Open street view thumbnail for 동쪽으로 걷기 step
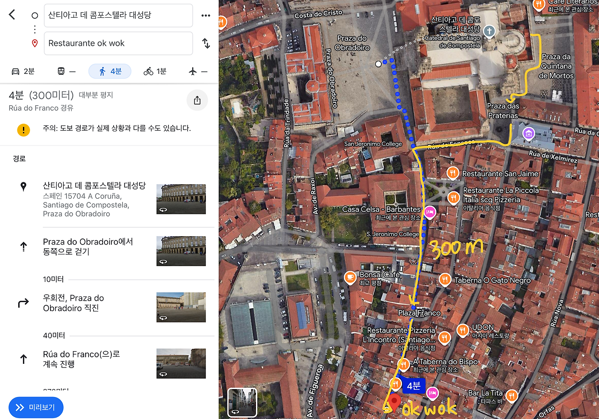This screenshot has width=599, height=419. pyautogui.click(x=181, y=251)
